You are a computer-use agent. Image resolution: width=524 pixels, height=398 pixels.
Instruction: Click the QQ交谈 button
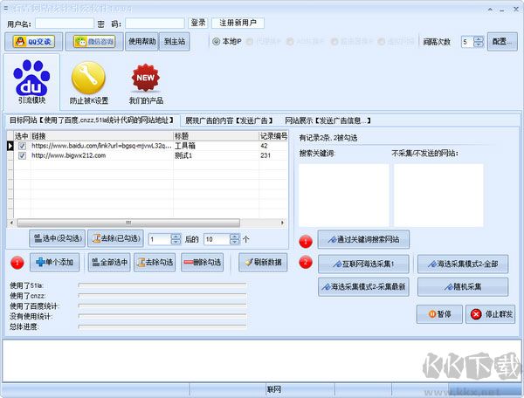34,42
